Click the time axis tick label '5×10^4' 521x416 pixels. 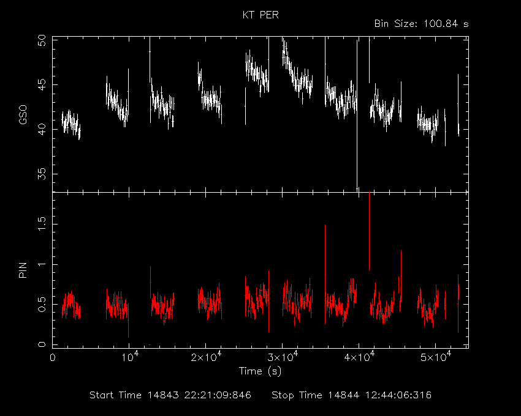436,356
